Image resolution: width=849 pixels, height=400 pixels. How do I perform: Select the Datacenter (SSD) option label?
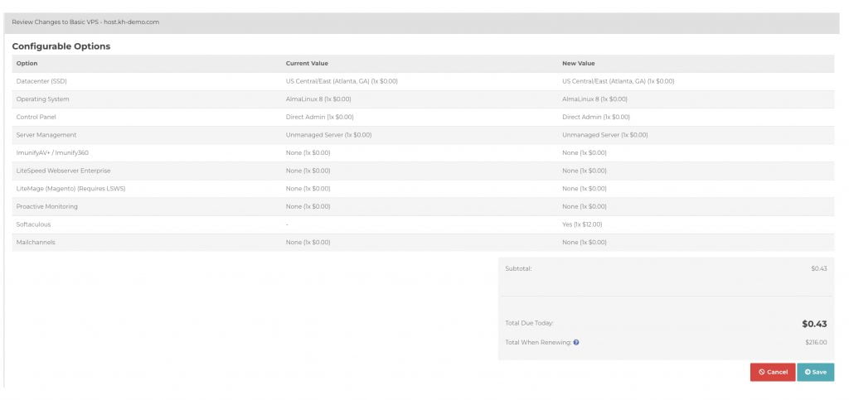click(x=41, y=81)
